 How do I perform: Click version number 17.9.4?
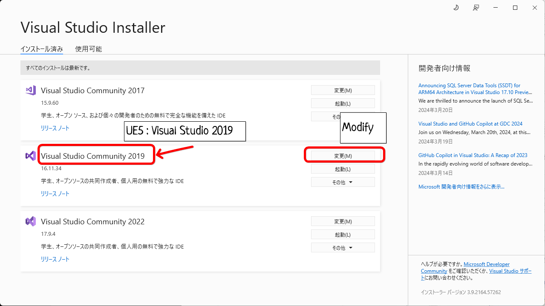(x=48, y=234)
